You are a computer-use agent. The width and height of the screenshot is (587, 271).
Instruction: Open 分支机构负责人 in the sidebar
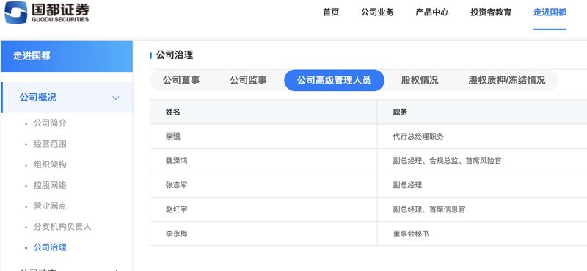coord(62,227)
